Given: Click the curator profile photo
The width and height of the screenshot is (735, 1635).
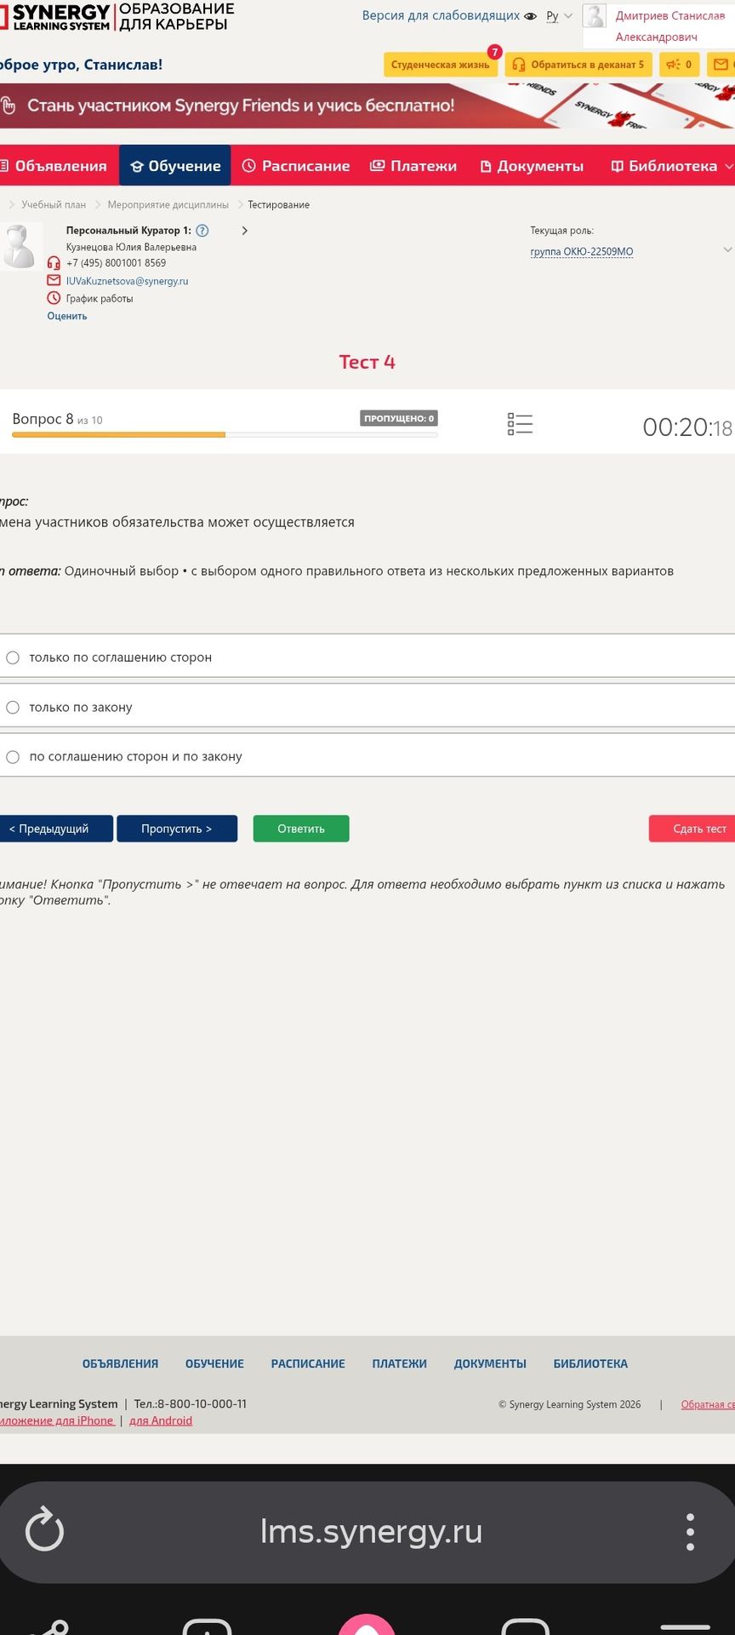Looking at the screenshot, I should 19,246.
